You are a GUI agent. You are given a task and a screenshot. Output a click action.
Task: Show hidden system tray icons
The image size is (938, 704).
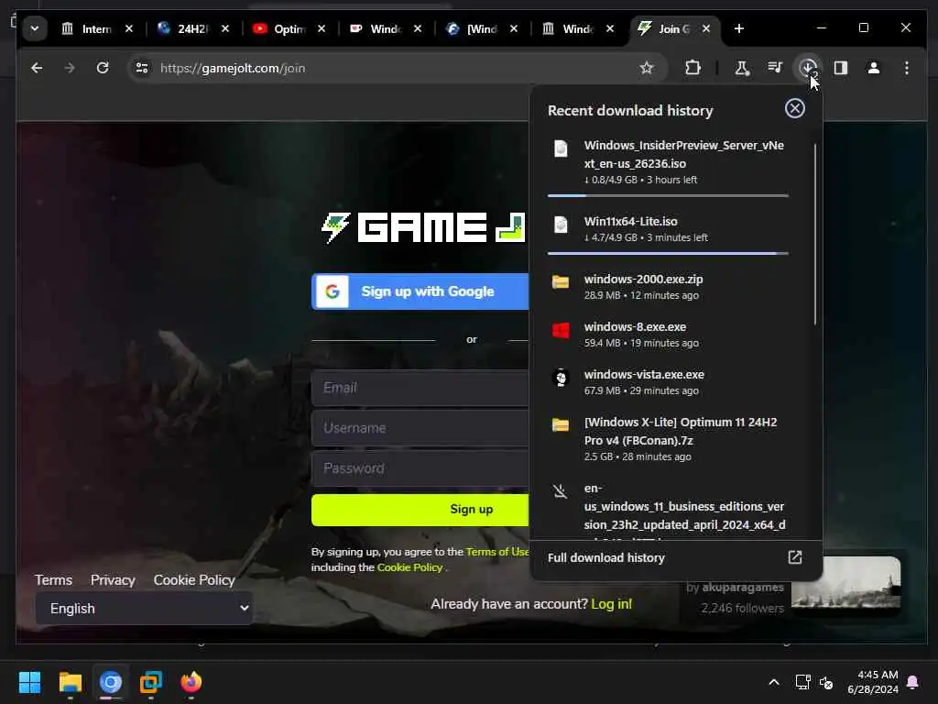point(773,682)
